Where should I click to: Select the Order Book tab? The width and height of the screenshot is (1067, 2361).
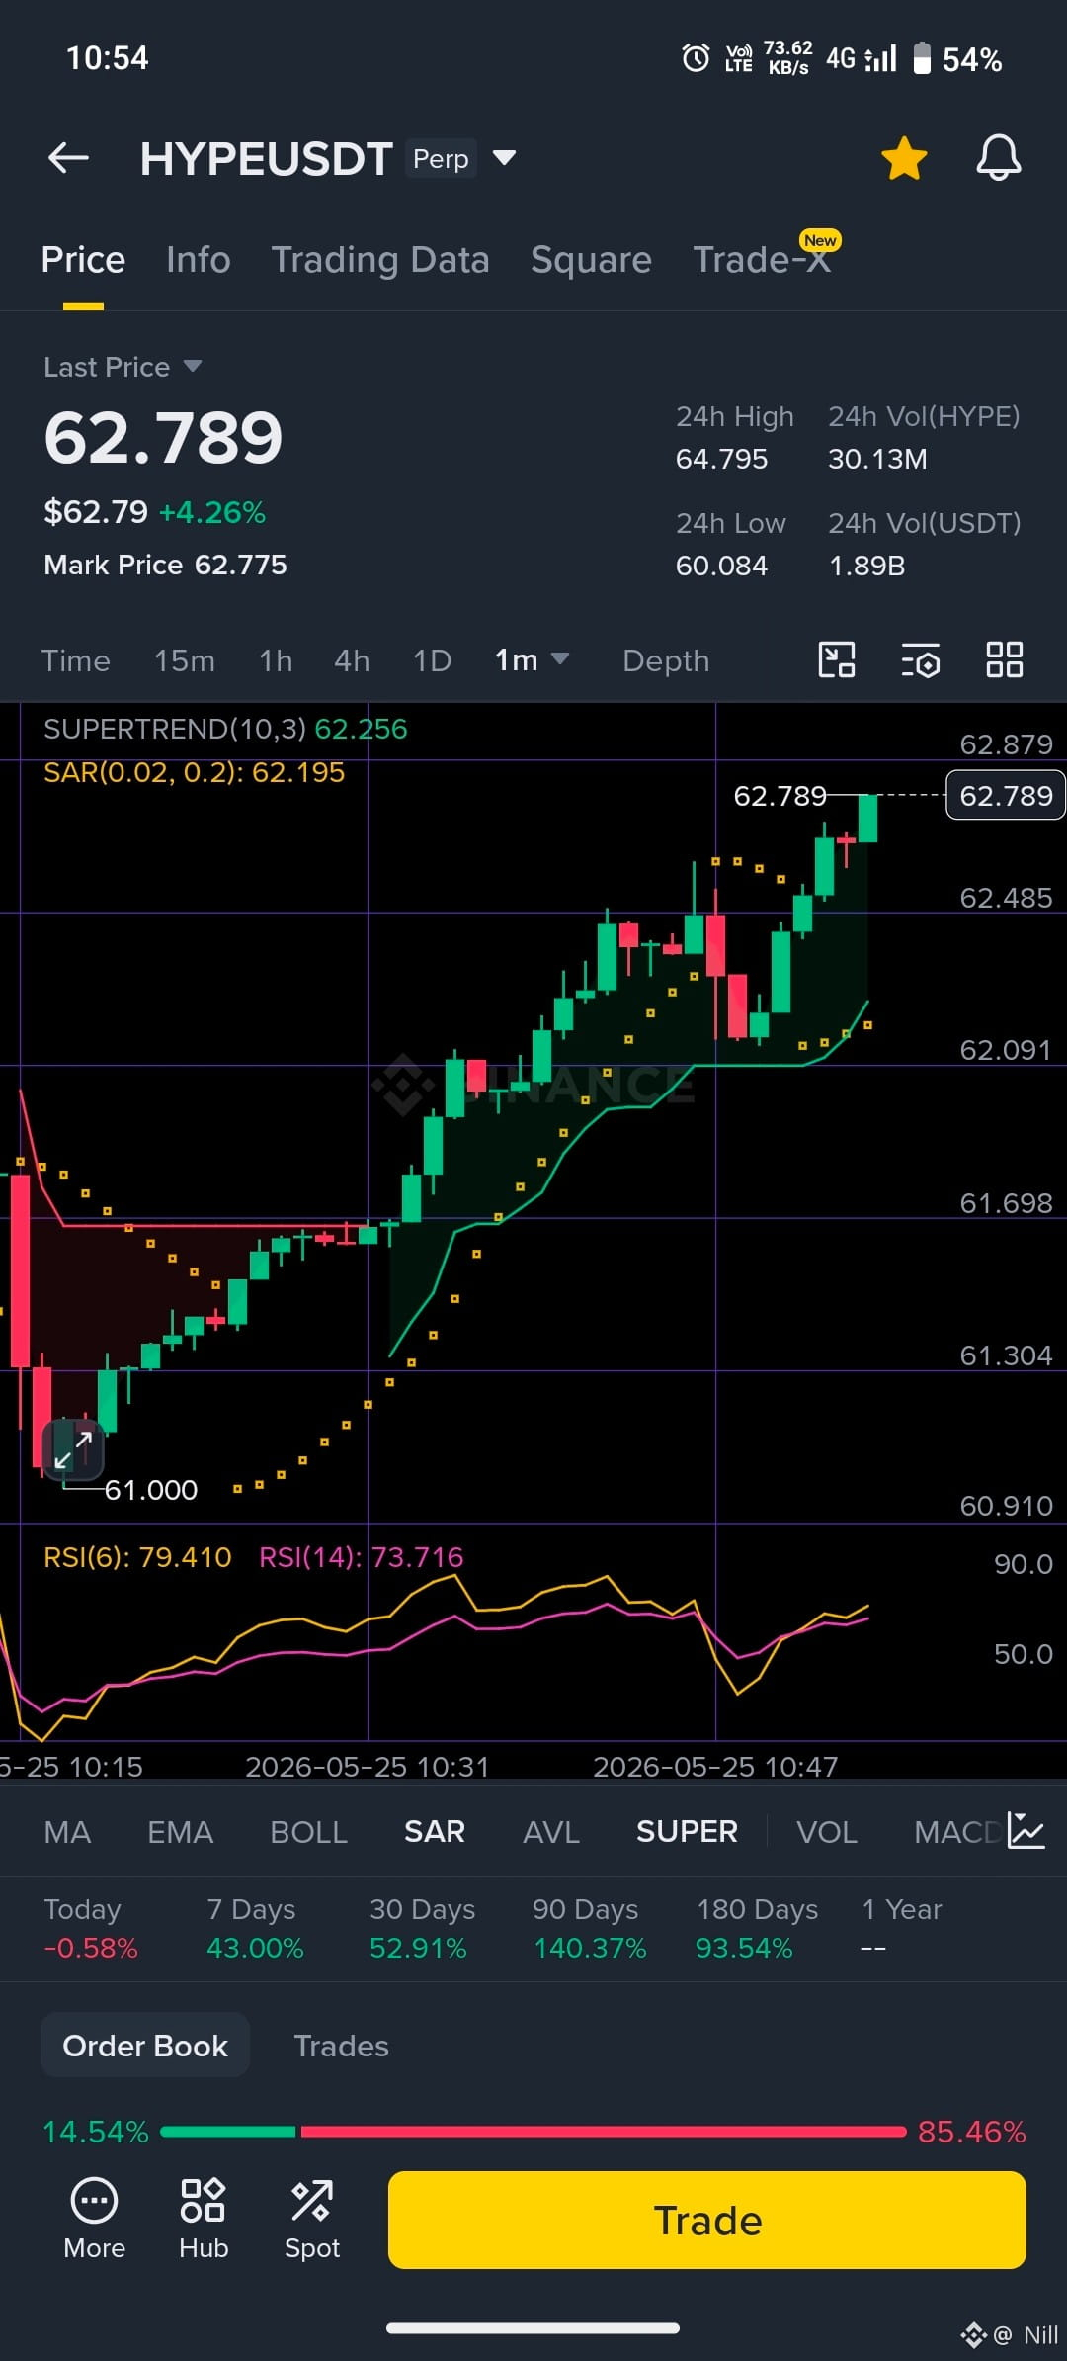pyautogui.click(x=145, y=2046)
